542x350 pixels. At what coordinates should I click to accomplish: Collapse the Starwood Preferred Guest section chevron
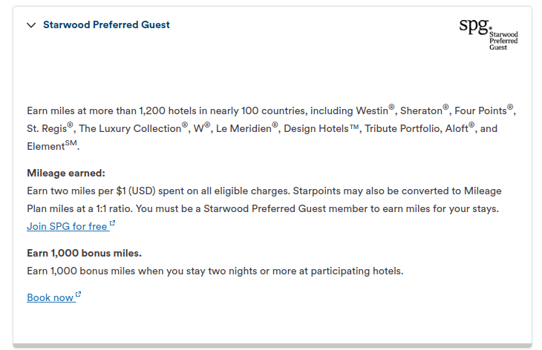[x=31, y=25]
